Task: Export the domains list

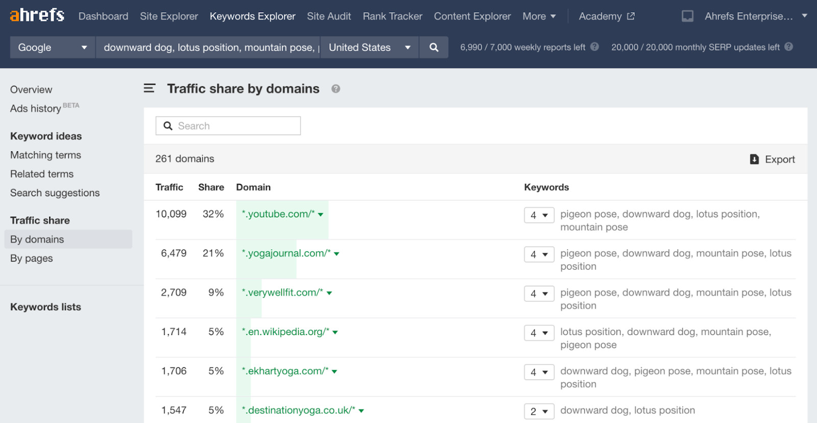Action: [772, 159]
